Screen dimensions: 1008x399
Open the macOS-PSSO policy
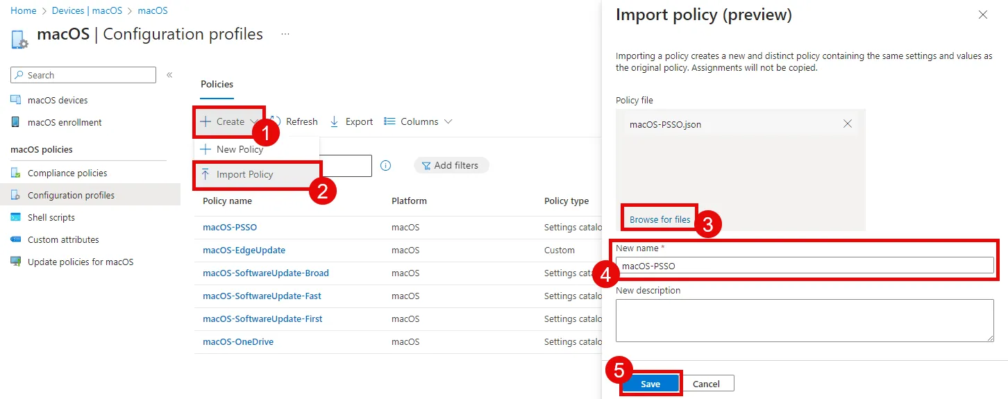[230, 227]
